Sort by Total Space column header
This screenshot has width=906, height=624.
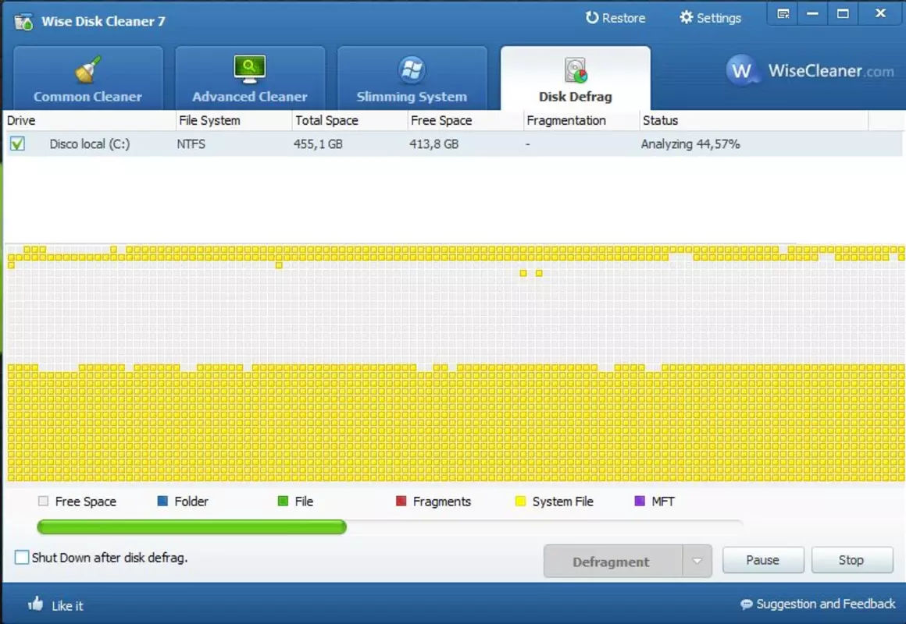(350, 120)
